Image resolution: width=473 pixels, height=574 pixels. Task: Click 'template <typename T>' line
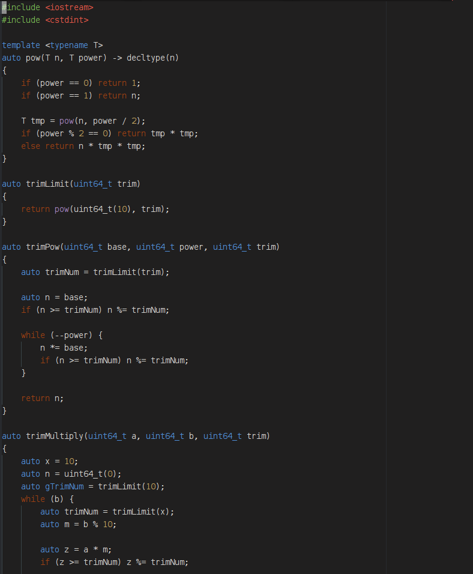pyautogui.click(x=52, y=45)
